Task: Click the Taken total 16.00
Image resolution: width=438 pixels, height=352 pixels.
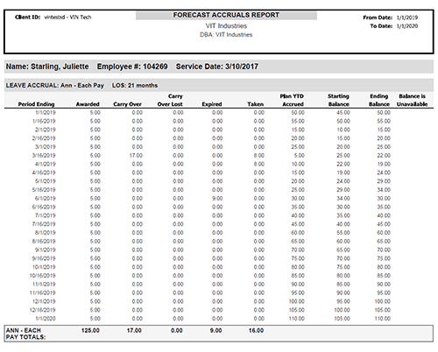Action: (256, 330)
